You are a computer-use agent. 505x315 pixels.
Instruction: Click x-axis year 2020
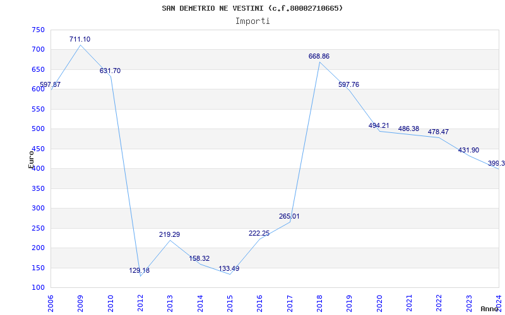click(380, 304)
